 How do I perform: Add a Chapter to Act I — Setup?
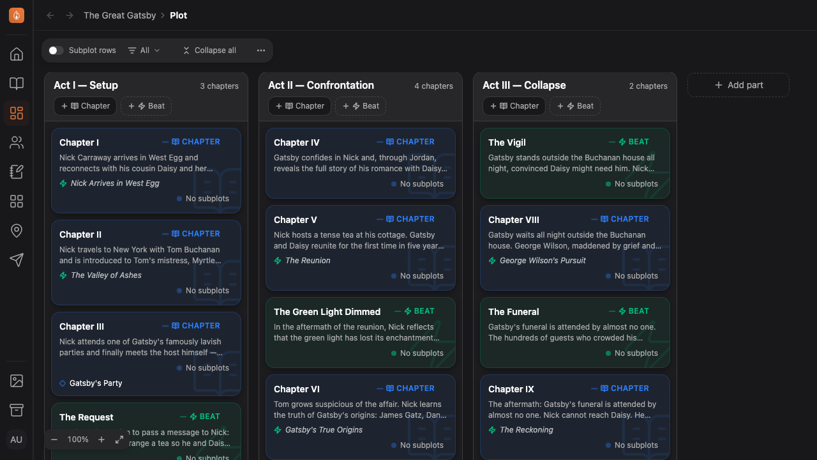point(86,106)
